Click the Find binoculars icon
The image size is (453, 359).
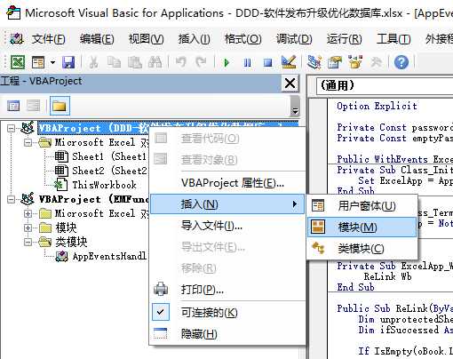[155, 62]
